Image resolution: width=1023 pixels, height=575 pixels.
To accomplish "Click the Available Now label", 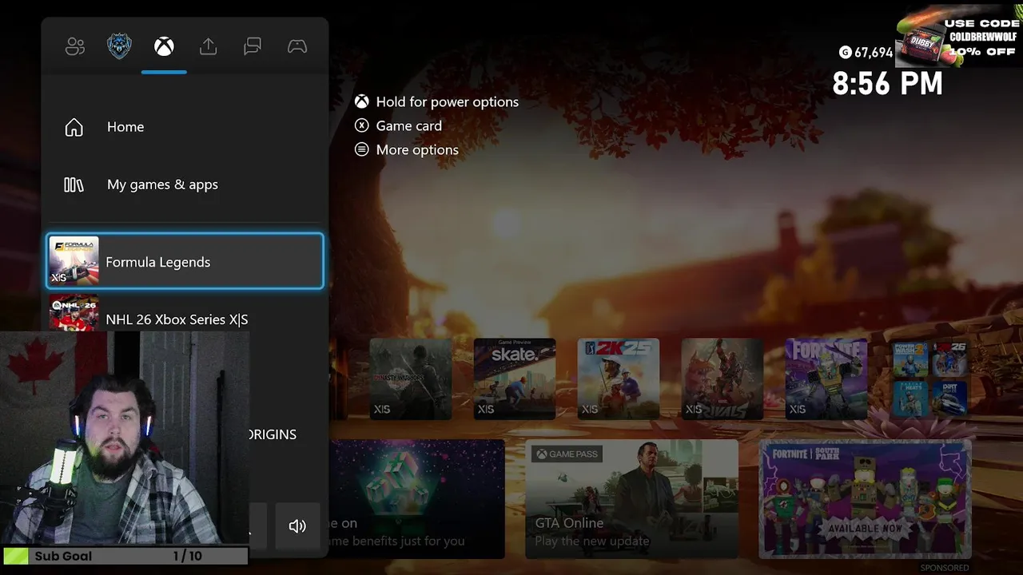I will pos(867,529).
